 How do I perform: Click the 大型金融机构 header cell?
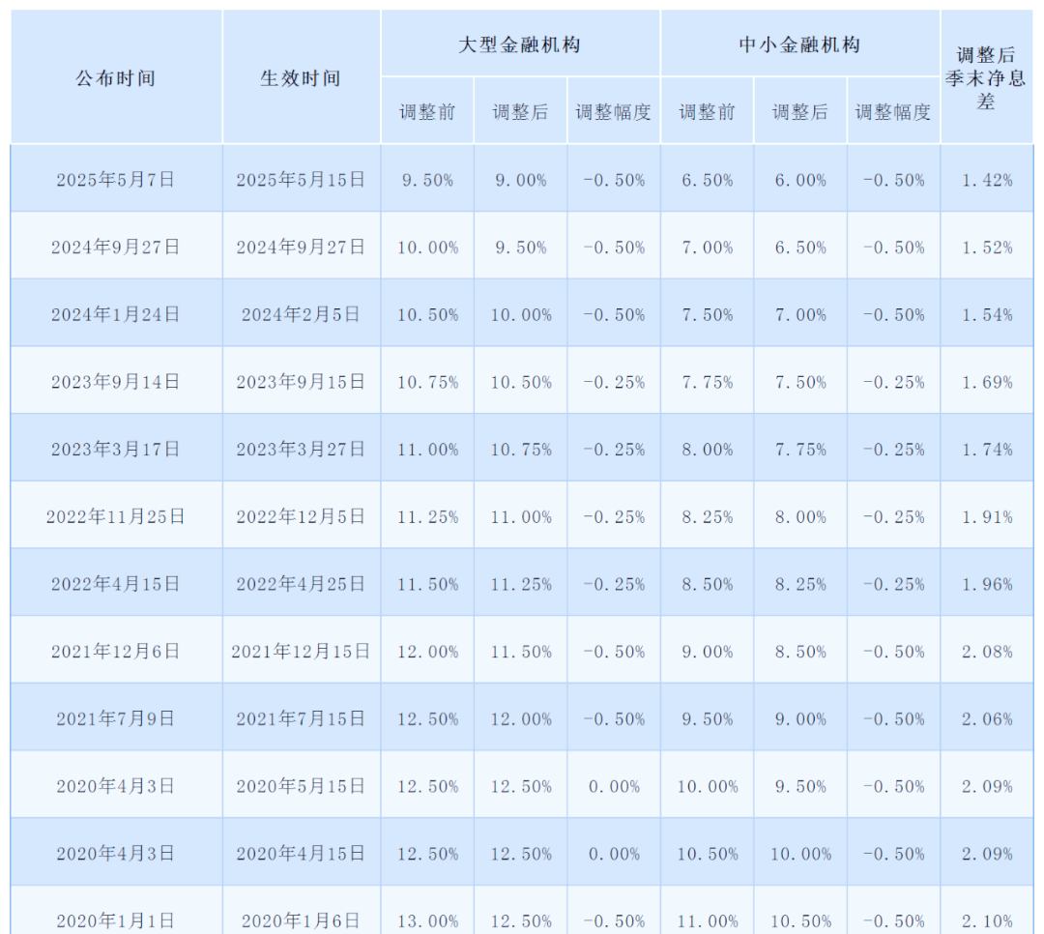pos(520,44)
